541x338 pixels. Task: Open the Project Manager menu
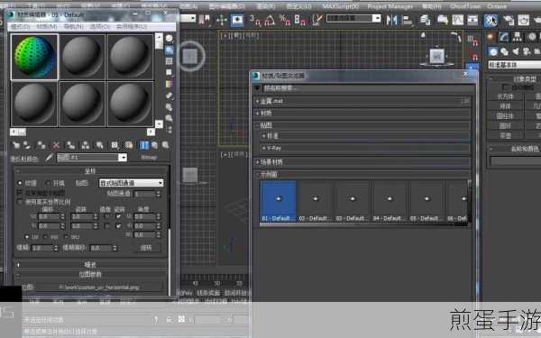pos(390,6)
